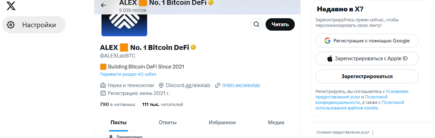
Task: Click the footer Условия предоставления услуг link
Action: click(x=343, y=132)
